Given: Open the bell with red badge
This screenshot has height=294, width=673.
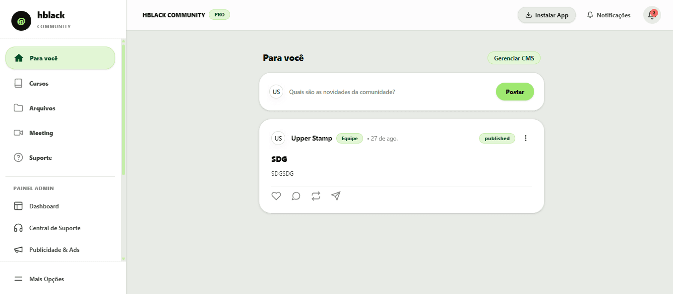Looking at the screenshot, I should [652, 15].
